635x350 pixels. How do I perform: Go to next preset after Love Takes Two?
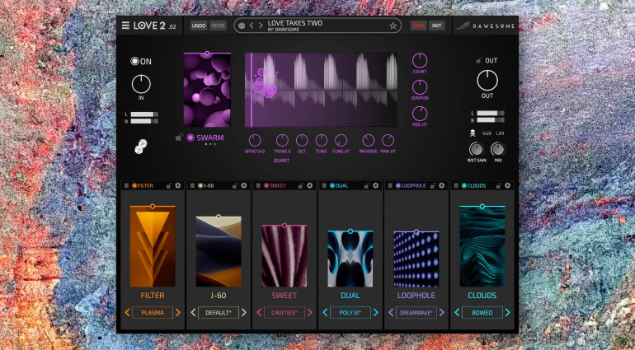pyautogui.click(x=262, y=26)
